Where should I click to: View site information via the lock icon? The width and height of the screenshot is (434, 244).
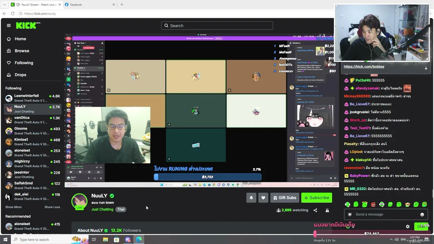(x=21, y=14)
